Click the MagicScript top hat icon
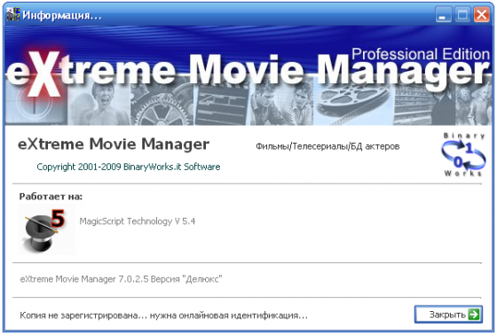The height and width of the screenshot is (335, 497). pos(46,230)
